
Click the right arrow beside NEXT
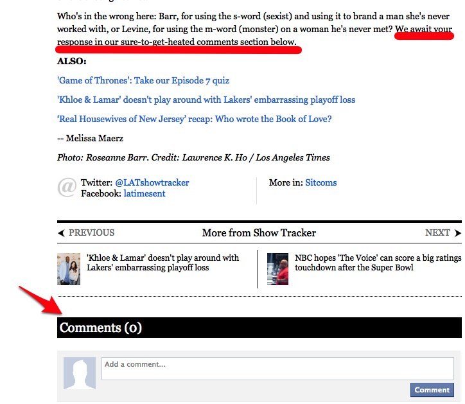tap(457, 233)
